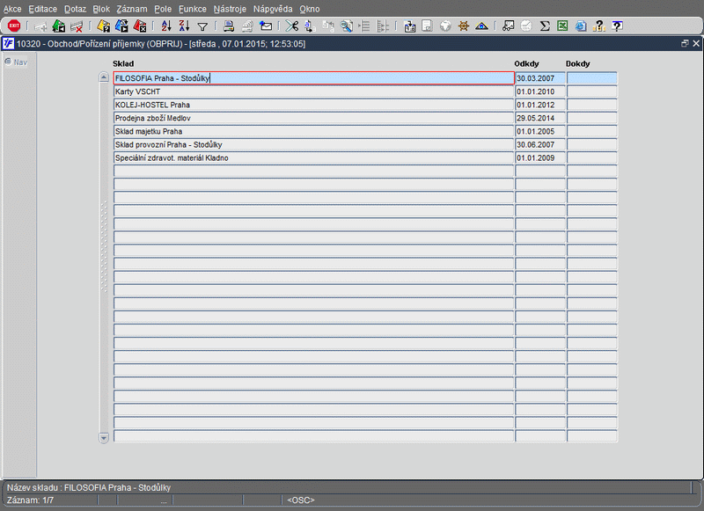704x511 pixels.
Task: Click the printer icon
Action: (x=229, y=26)
